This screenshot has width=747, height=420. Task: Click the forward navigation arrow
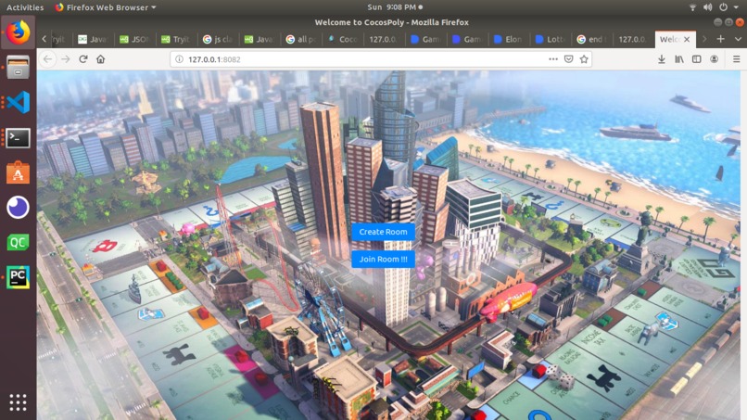click(65, 59)
